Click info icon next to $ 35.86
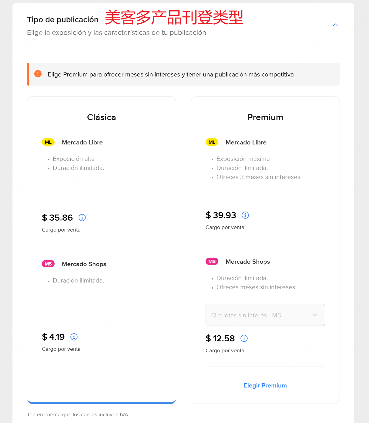Image resolution: width=369 pixels, height=423 pixels. [82, 218]
